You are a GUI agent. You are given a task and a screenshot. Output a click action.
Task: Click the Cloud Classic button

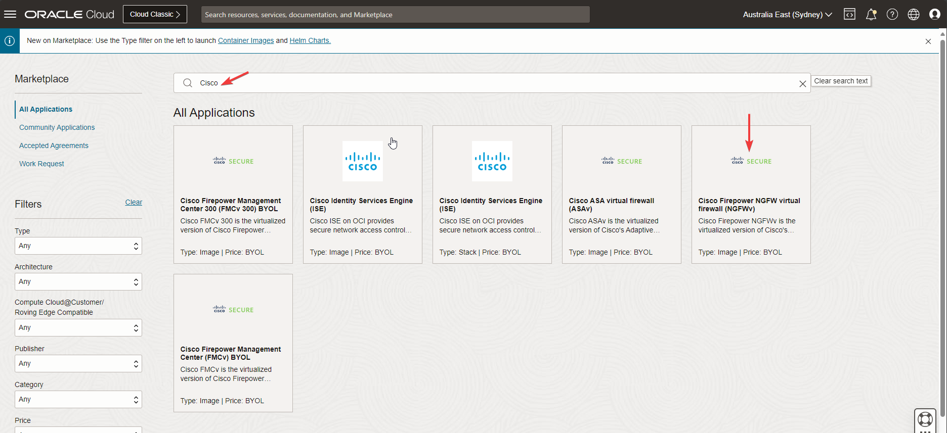click(155, 14)
